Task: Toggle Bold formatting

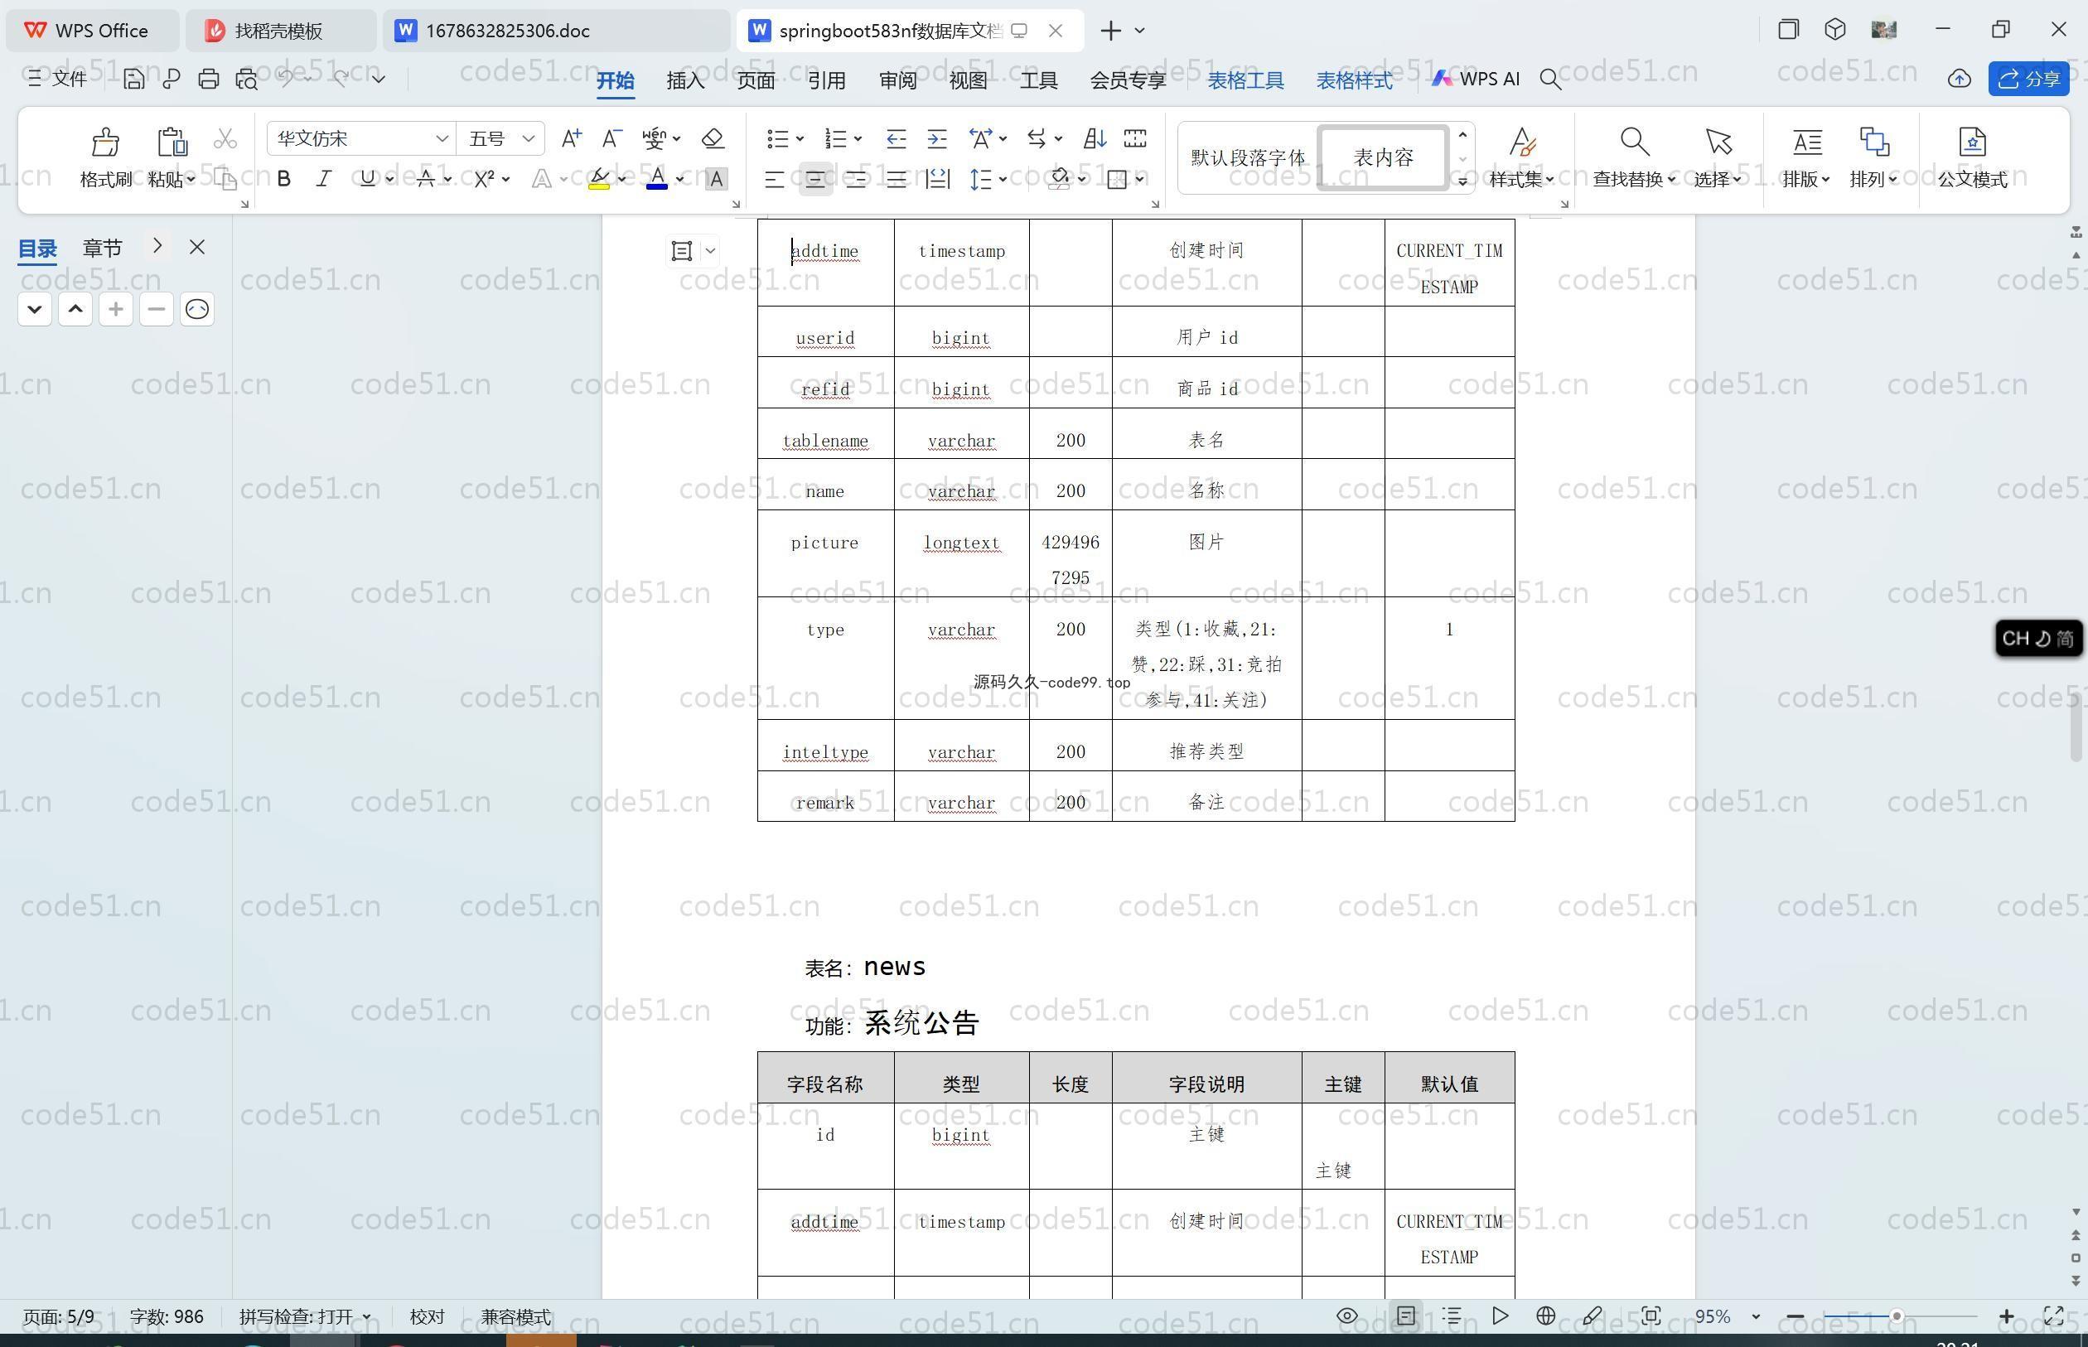Action: click(x=283, y=178)
